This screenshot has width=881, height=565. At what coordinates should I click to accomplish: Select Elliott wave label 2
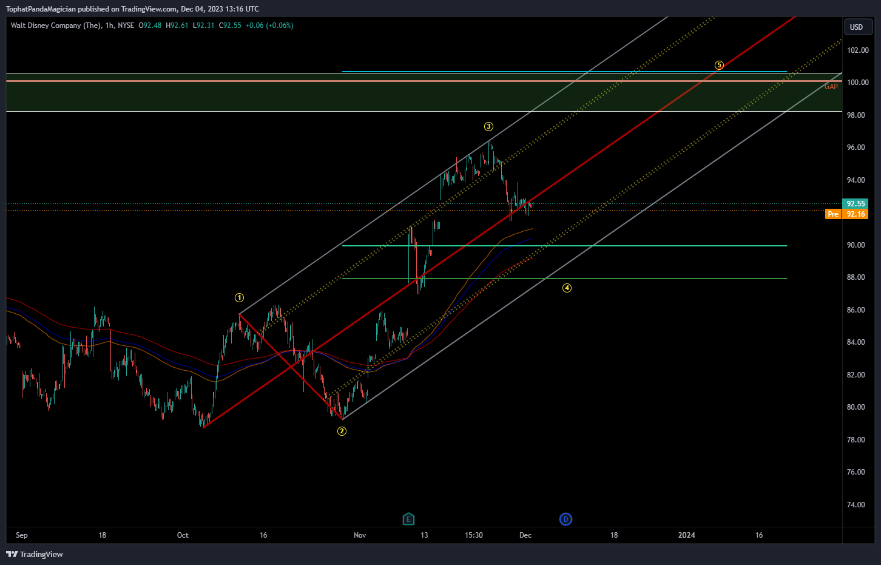[x=342, y=431]
